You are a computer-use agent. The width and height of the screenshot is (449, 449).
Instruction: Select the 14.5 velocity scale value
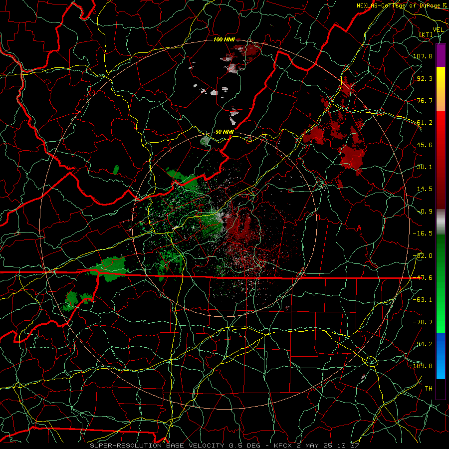pos(425,189)
